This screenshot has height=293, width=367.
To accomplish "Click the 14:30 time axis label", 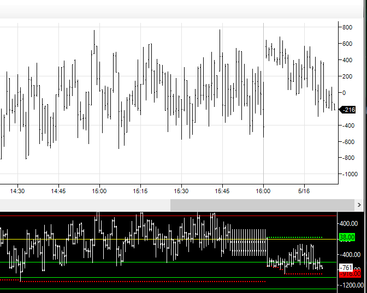I will click(17, 191).
